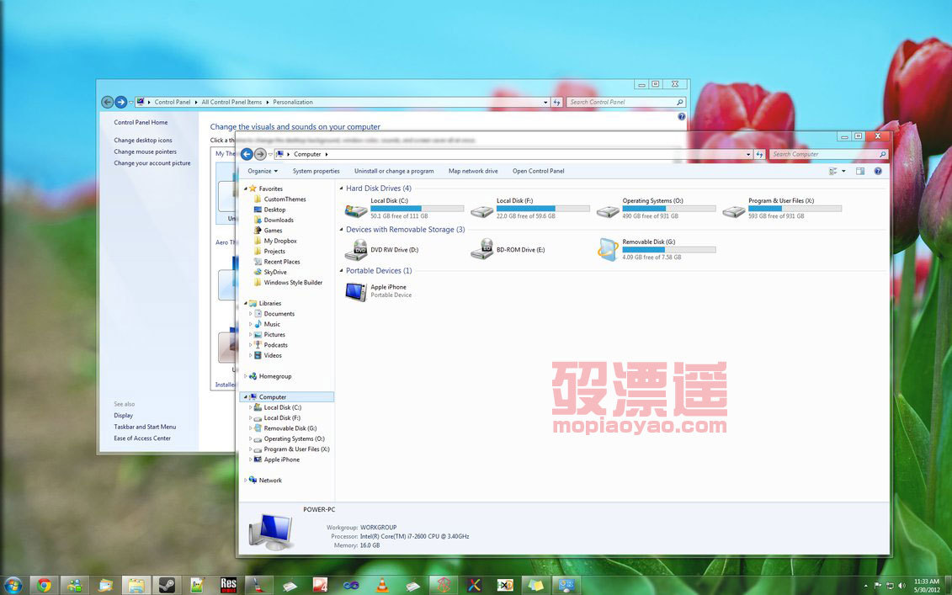Change the view icon in Computer toolbar
This screenshot has width=952, height=595.
[833, 171]
